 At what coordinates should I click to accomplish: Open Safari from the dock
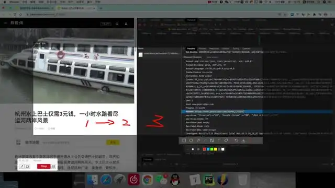(x=106, y=180)
